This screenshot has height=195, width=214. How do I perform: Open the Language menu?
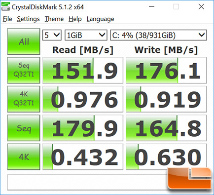tap(100, 19)
